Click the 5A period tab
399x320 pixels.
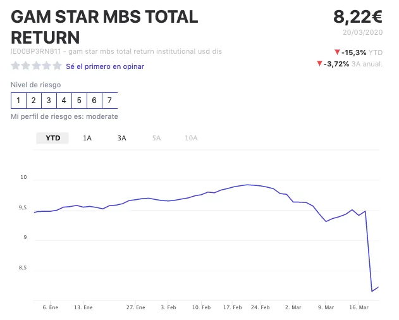point(156,138)
